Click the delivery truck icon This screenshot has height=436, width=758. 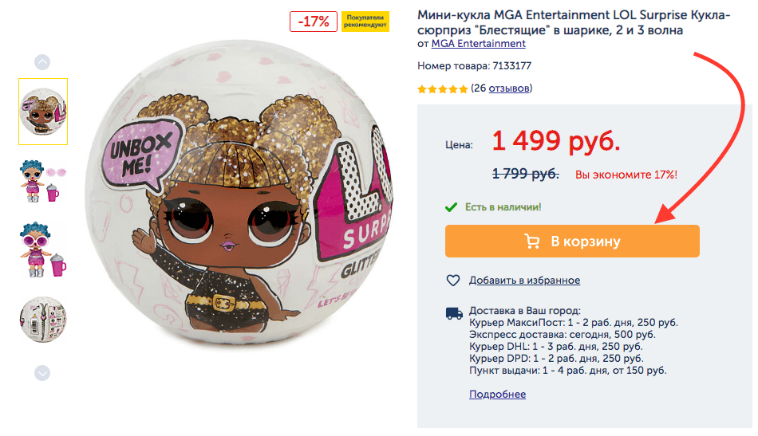tap(453, 313)
